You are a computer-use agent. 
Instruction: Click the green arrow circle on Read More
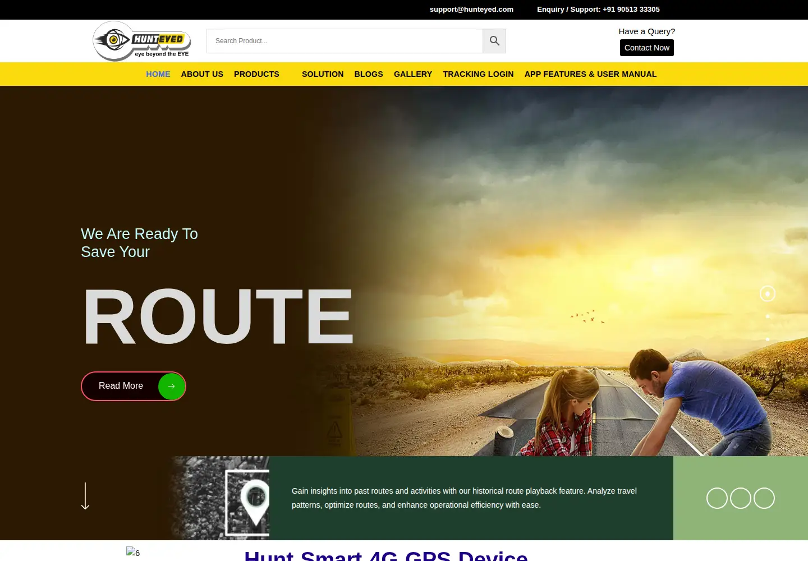pos(171,386)
